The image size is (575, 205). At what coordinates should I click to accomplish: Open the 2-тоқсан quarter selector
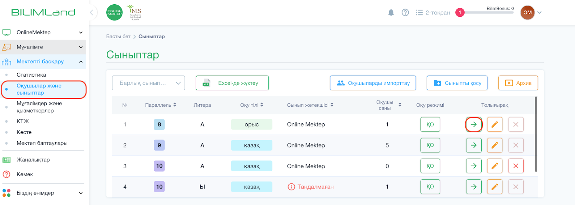point(433,13)
